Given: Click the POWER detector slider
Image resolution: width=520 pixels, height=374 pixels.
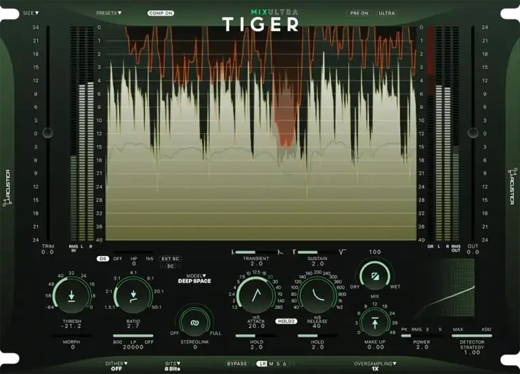Looking at the screenshot, I should coord(422,336).
